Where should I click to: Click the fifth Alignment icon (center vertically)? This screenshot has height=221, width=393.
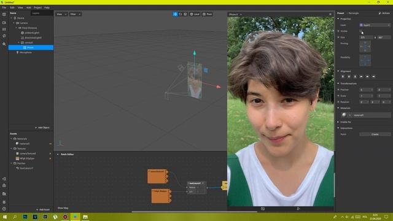[x=367, y=77]
